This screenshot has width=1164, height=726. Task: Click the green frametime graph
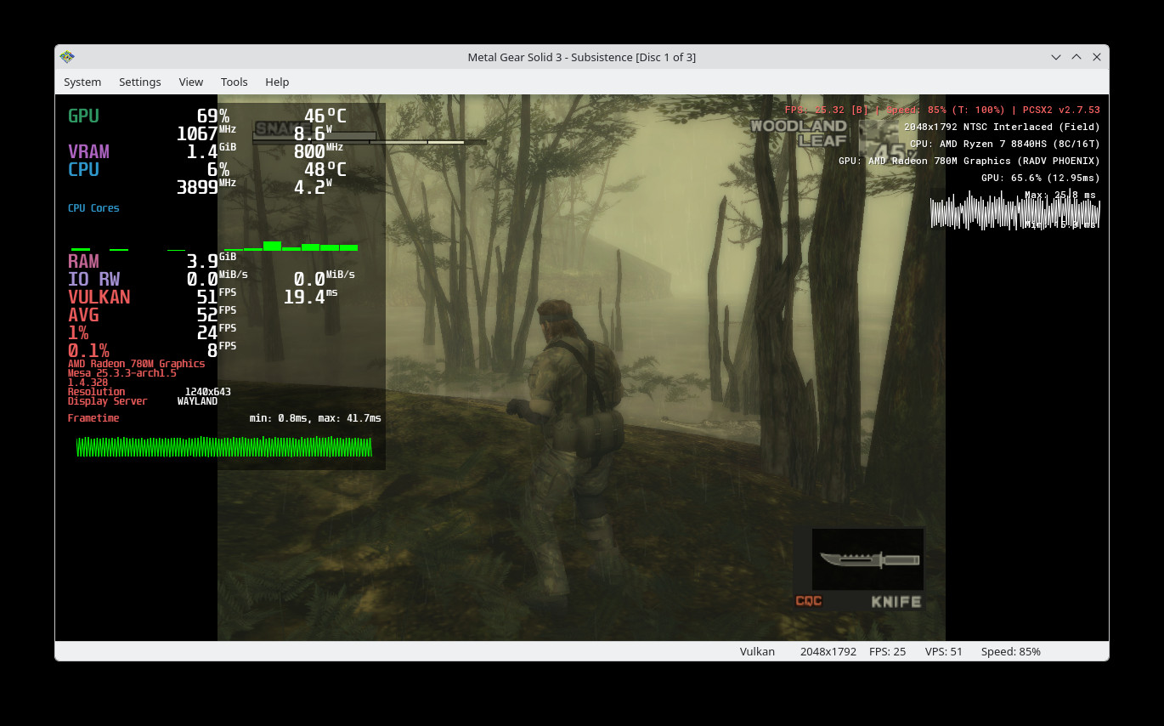[224, 446]
